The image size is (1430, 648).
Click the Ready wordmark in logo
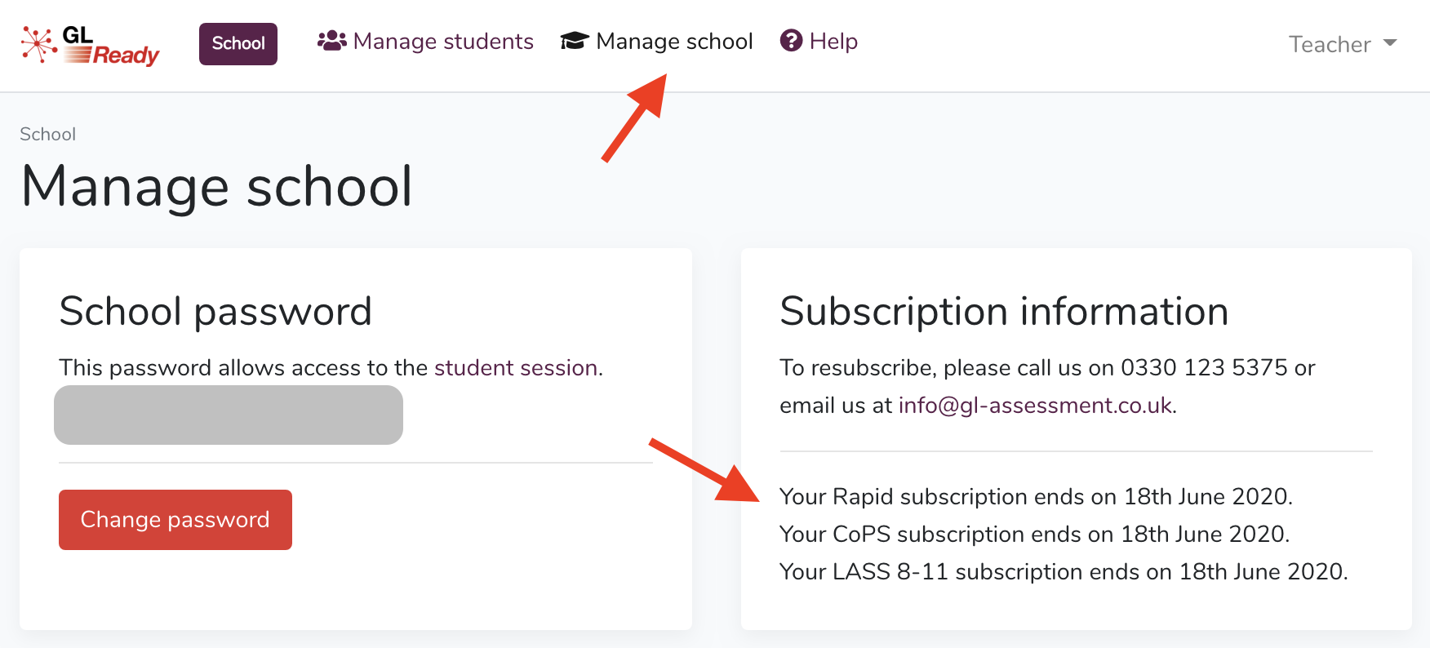coord(126,55)
